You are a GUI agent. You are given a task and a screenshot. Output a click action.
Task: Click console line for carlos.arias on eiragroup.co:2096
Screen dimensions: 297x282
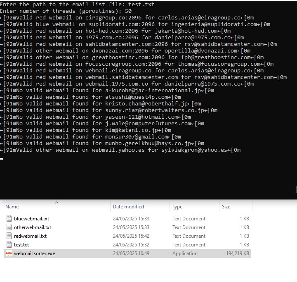[x=127, y=18]
